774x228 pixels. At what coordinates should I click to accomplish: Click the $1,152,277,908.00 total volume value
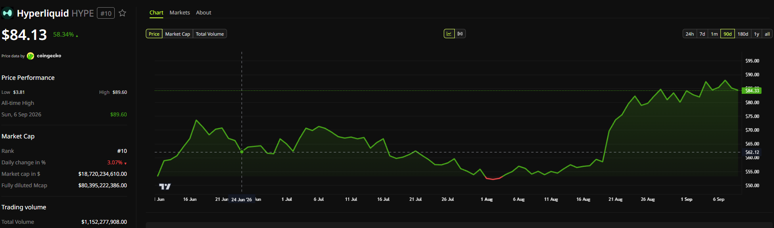tap(104, 222)
